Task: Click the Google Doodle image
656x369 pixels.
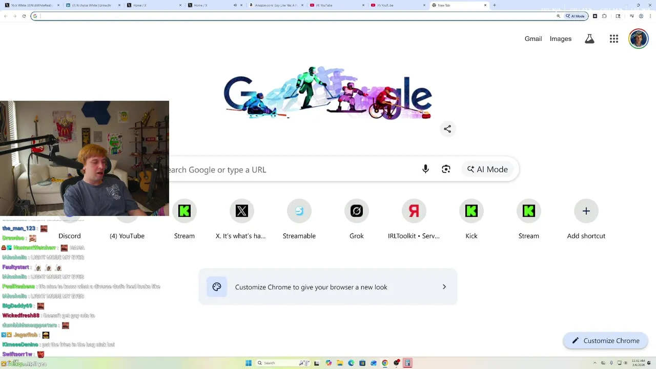Action: click(328, 93)
